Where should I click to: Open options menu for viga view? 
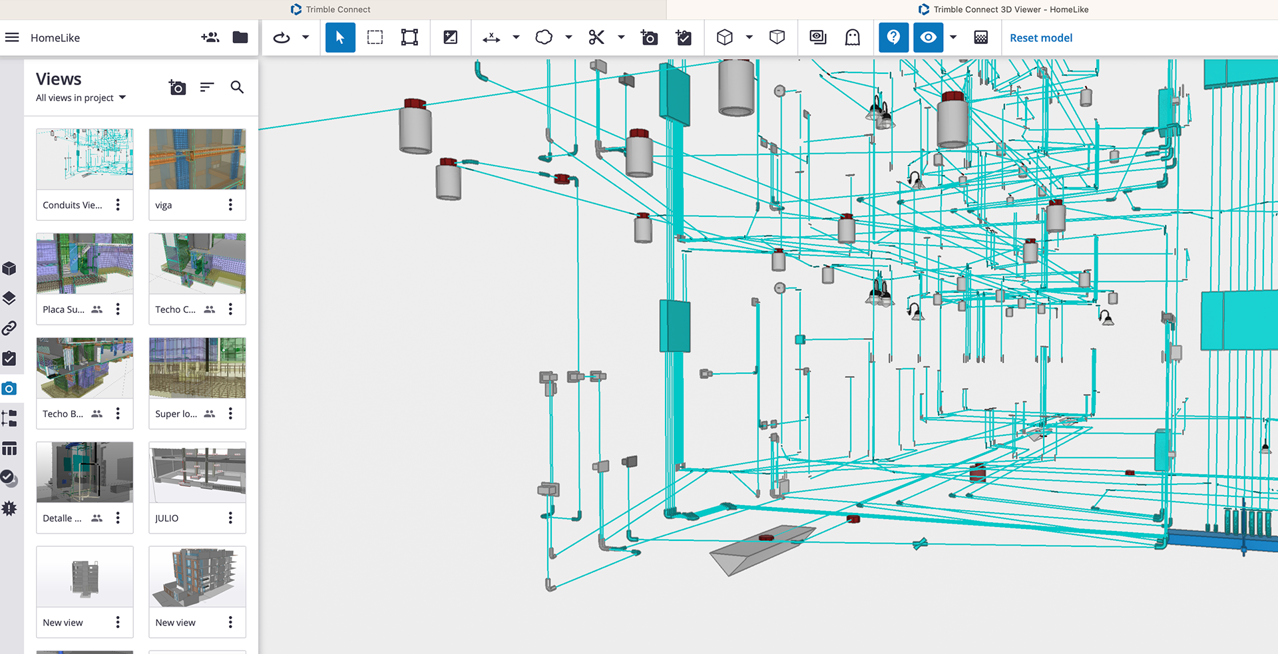(x=230, y=205)
